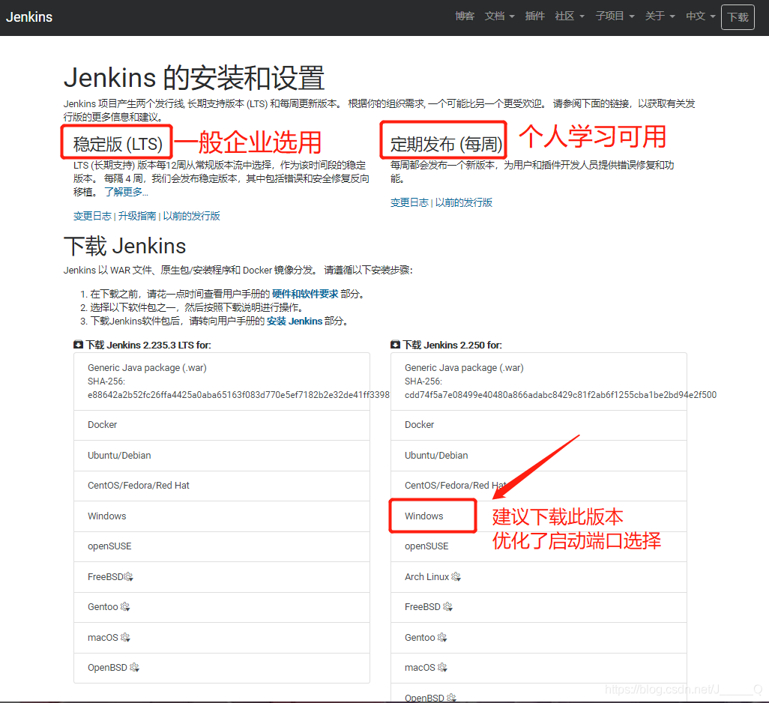
Task: Expand the 子项目 dropdown menu
Action: [615, 16]
